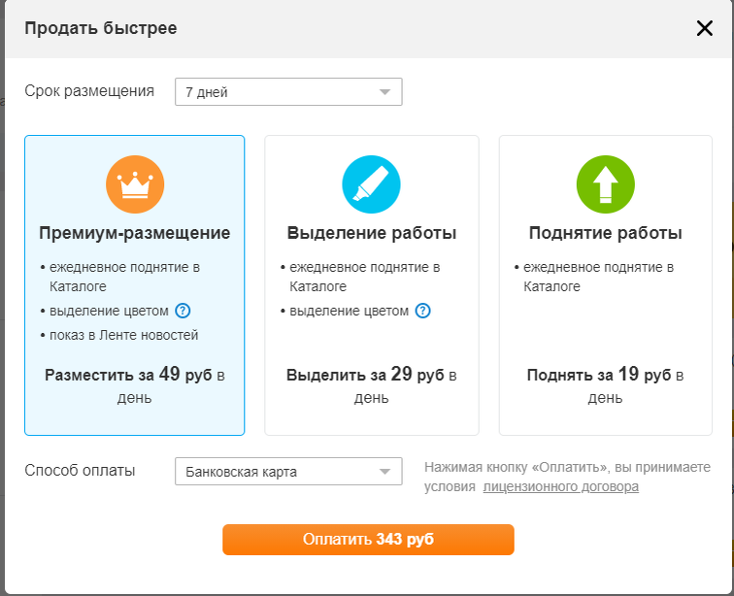Click the 'Премиум-размещение' heading
Viewport: 734px width, 596px height.
135,233
